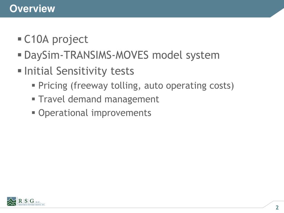Select the Overview slide title

coord(32,9)
